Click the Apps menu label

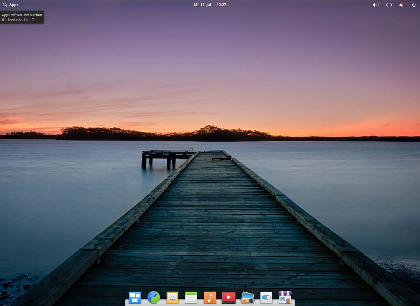pyautogui.click(x=14, y=5)
